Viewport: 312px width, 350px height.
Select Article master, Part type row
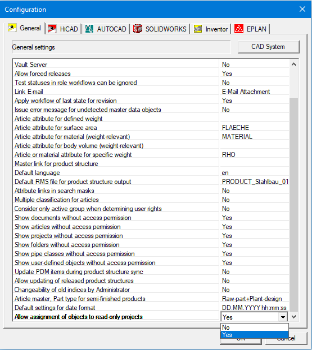(116, 299)
